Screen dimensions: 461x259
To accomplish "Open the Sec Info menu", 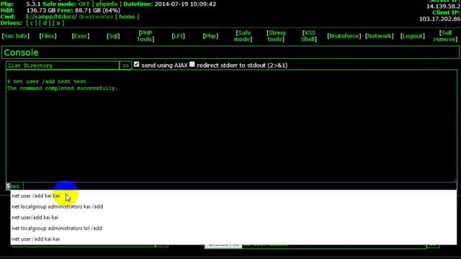I will tap(16, 36).
